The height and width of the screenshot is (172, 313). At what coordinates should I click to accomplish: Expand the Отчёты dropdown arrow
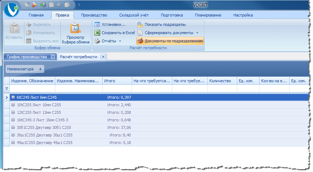[120, 41]
